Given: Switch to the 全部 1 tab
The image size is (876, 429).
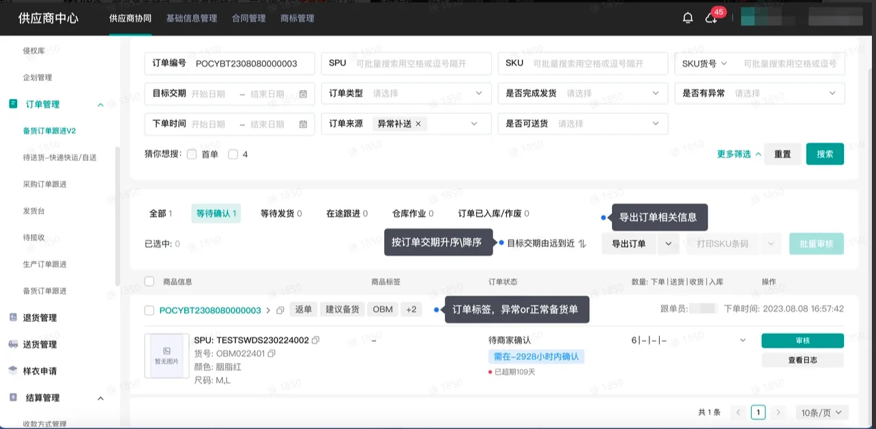Looking at the screenshot, I should [160, 213].
